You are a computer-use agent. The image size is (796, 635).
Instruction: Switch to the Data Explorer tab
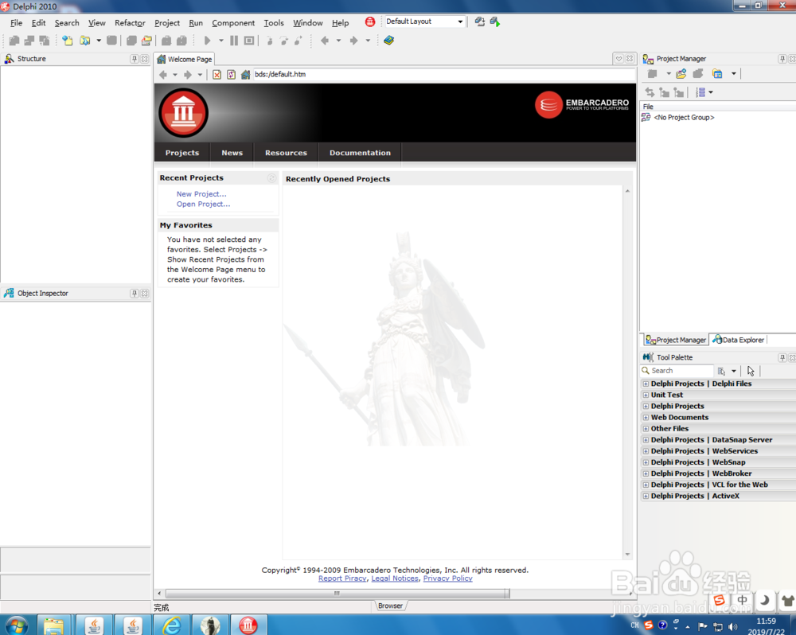739,340
